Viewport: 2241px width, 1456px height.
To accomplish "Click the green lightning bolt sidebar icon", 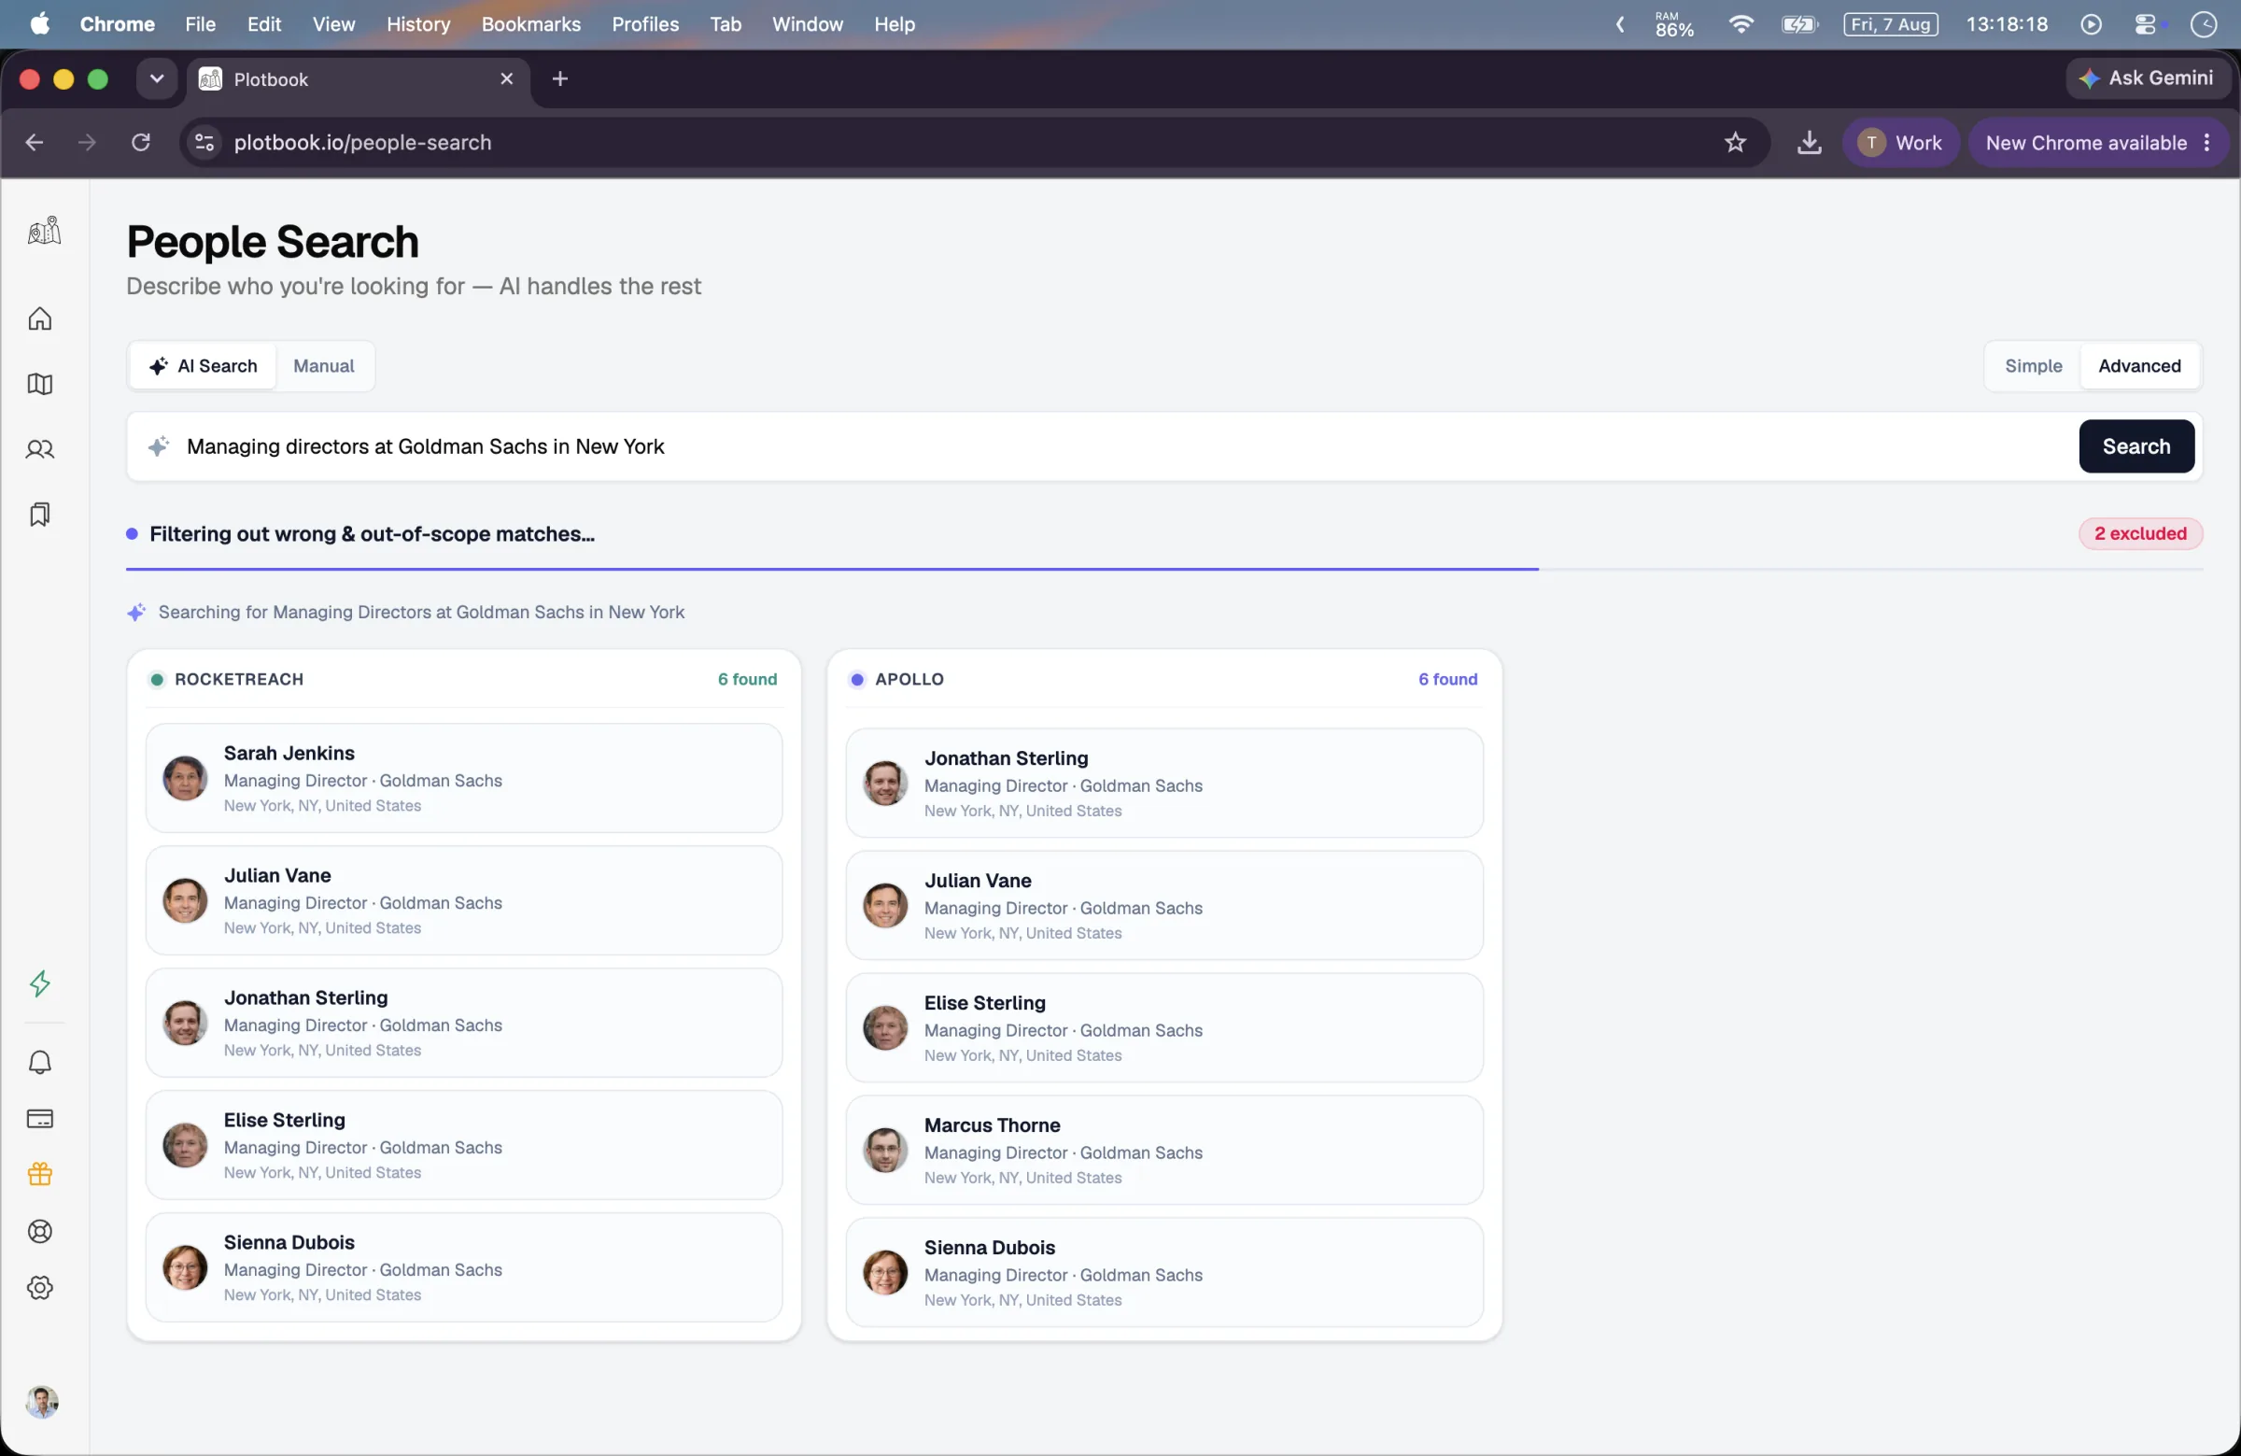I will click(x=39, y=984).
